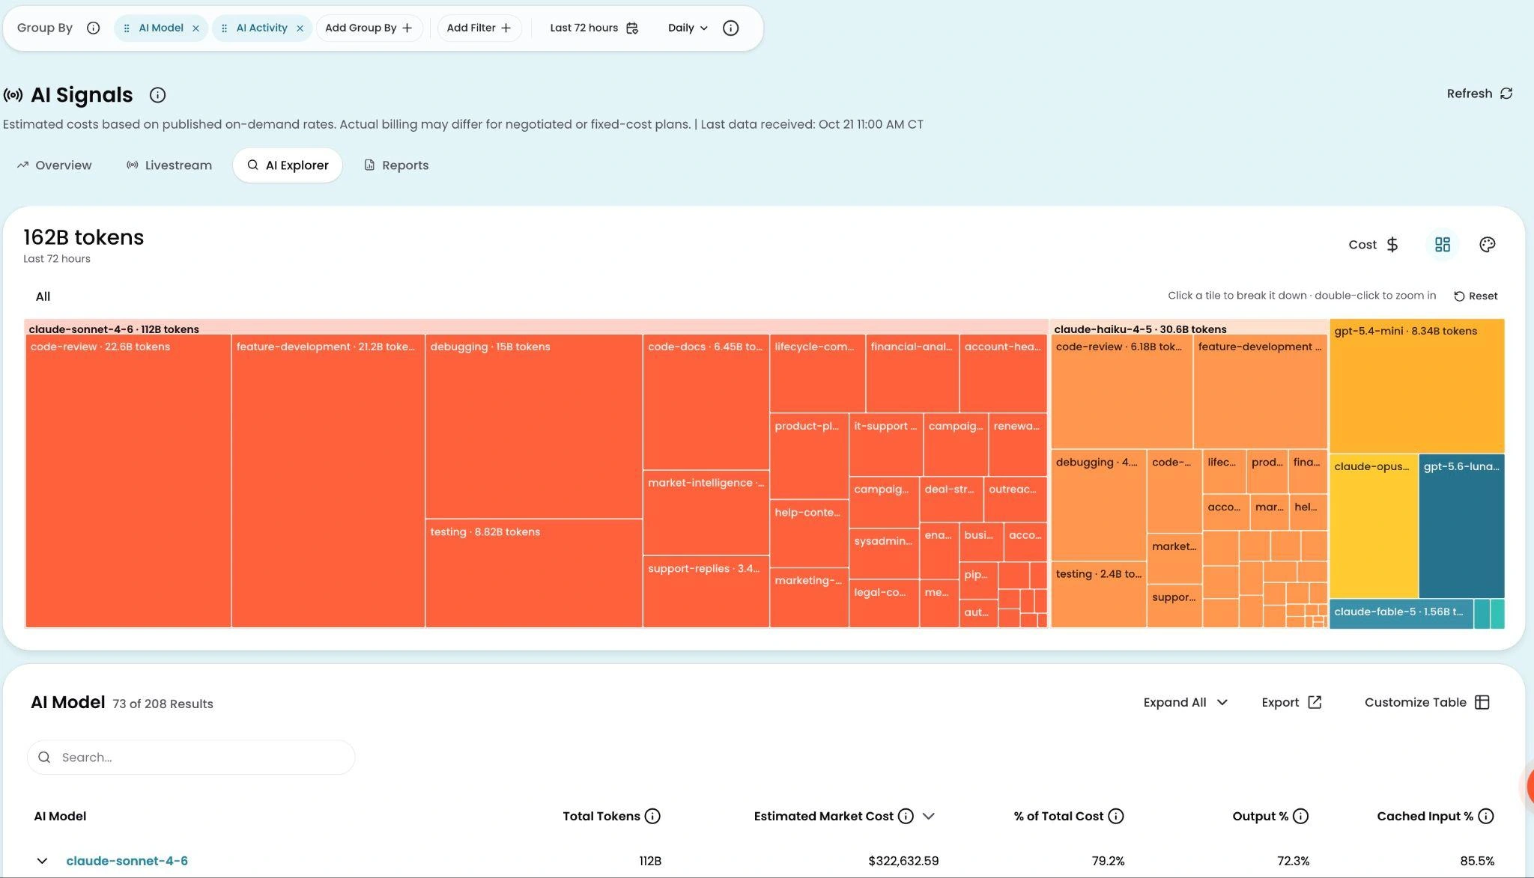Click the Refresh button
1534x878 pixels.
[1479, 94]
